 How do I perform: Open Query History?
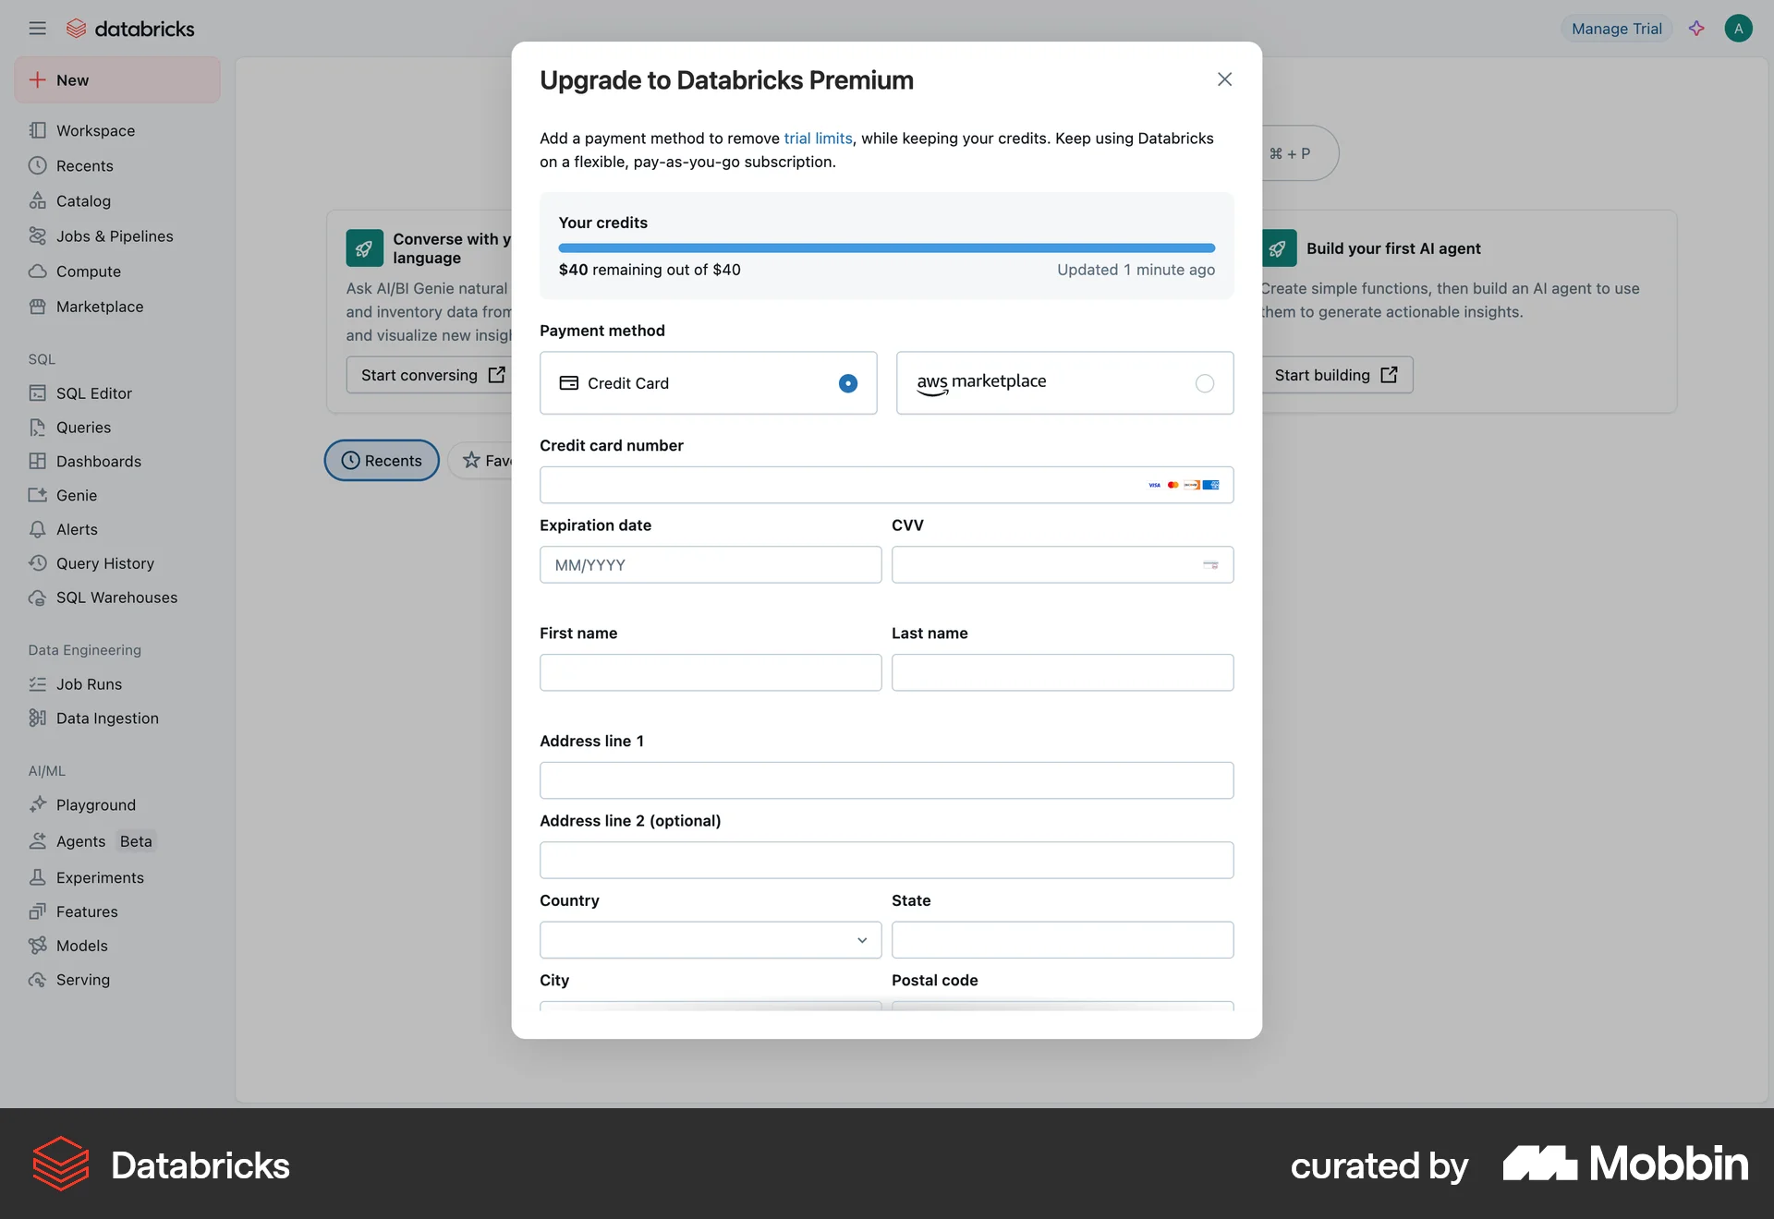(104, 563)
